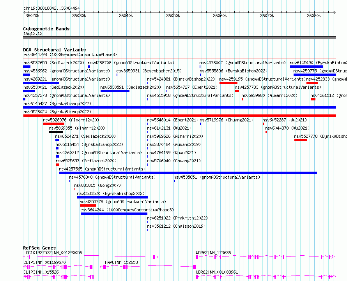This screenshot has height=281, width=347.
Task: Click the chr19:36018042..36084494 coordinate label
Action: 51,8
